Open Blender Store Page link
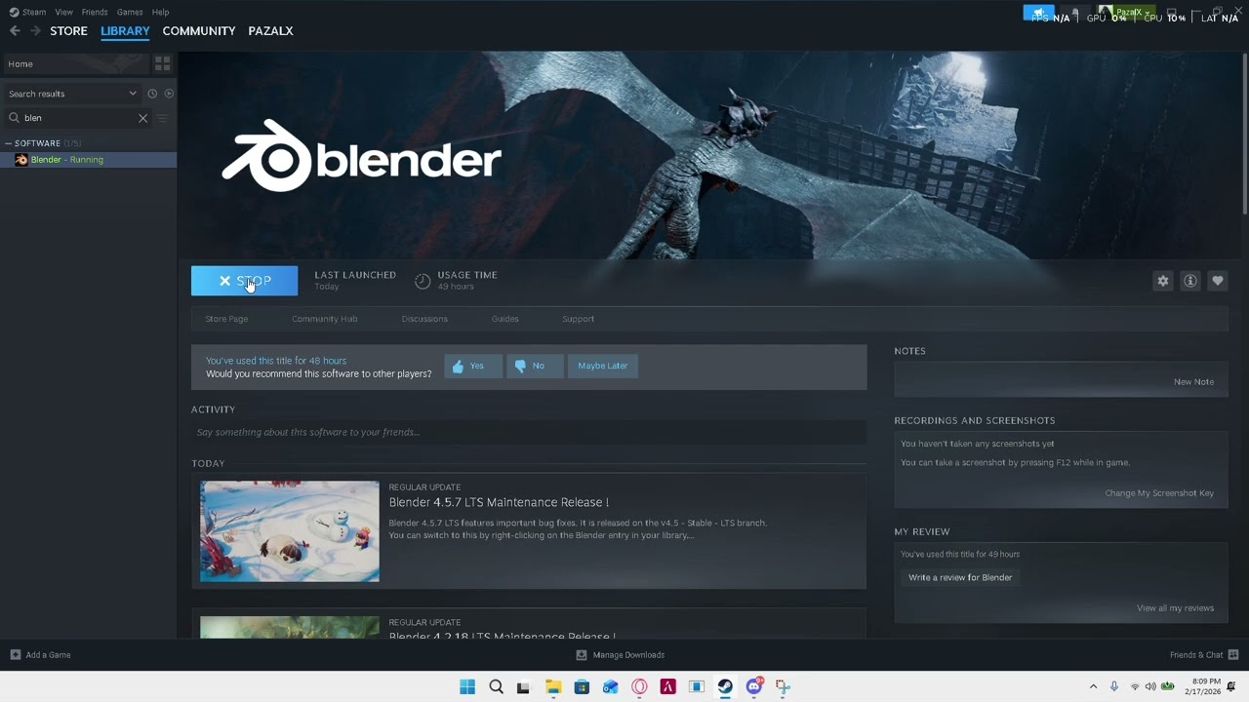1249x702 pixels. click(226, 319)
